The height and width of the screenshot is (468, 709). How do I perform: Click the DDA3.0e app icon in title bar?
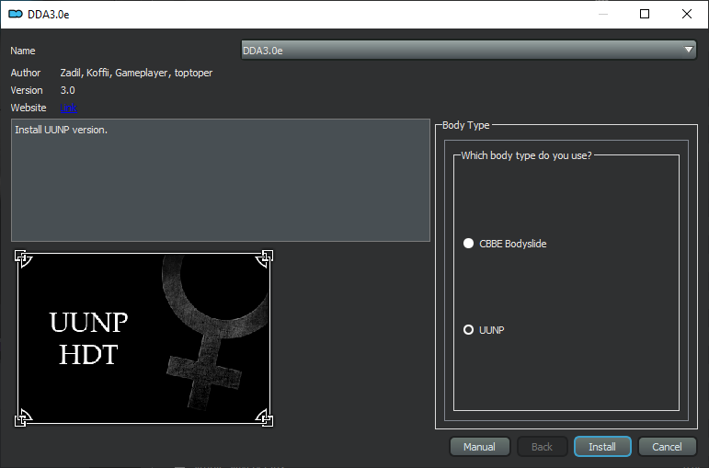point(16,14)
